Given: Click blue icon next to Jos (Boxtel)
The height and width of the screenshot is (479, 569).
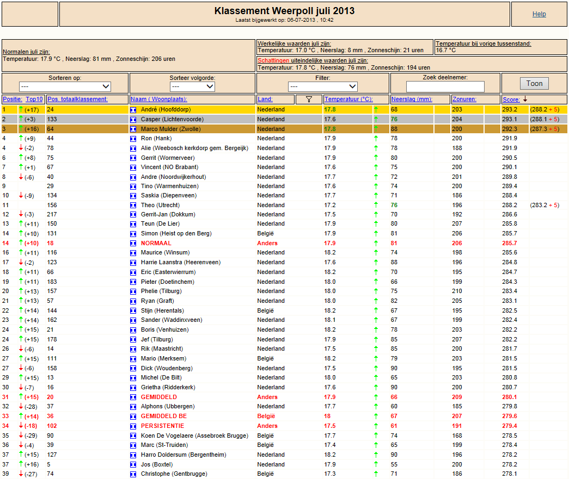Looking at the screenshot, I should (x=133, y=465).
